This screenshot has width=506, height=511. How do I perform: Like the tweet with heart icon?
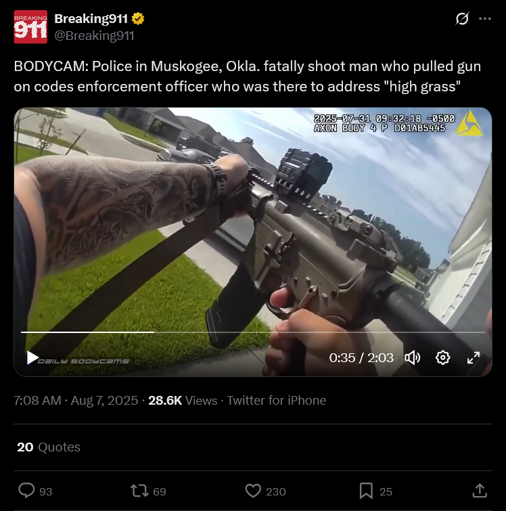pos(253,491)
